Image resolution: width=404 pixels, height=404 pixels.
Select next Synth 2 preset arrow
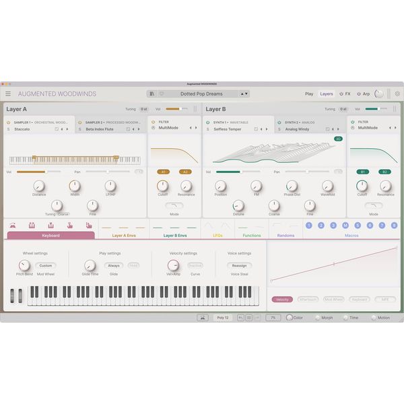pos(338,129)
